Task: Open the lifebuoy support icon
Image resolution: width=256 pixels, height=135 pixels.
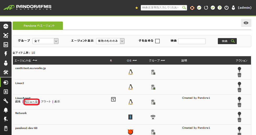Action: tap(192, 8)
